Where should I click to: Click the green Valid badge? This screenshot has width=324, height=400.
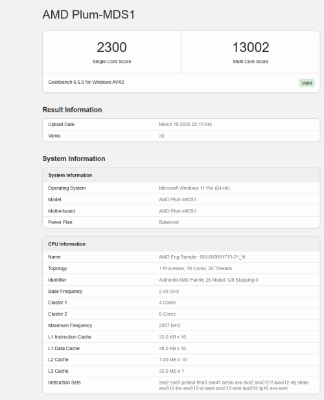coord(307,83)
